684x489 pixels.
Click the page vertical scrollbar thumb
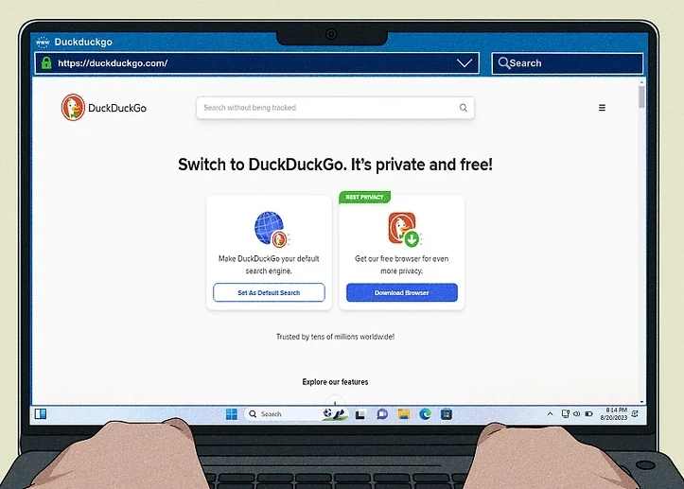tap(641, 96)
